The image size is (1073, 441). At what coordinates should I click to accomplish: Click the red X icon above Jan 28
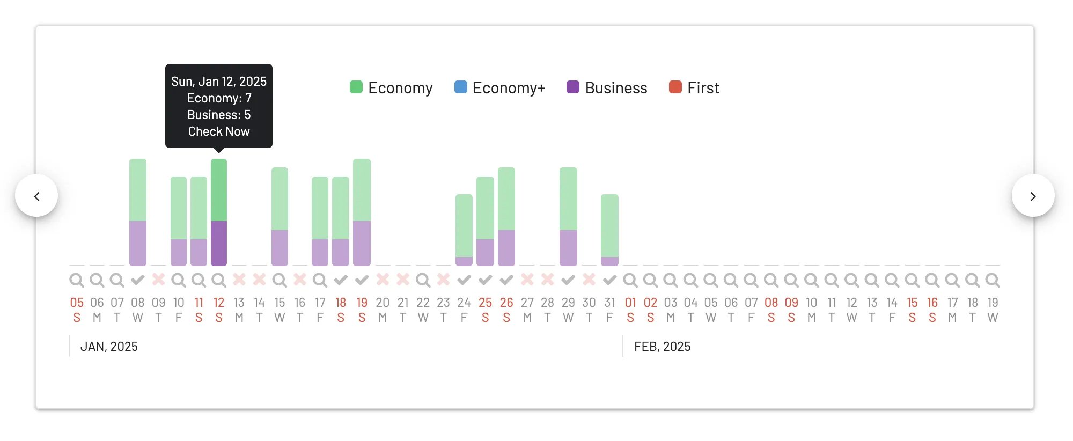click(547, 280)
